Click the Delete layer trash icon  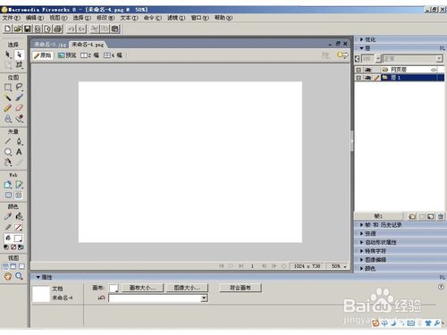coord(441,216)
